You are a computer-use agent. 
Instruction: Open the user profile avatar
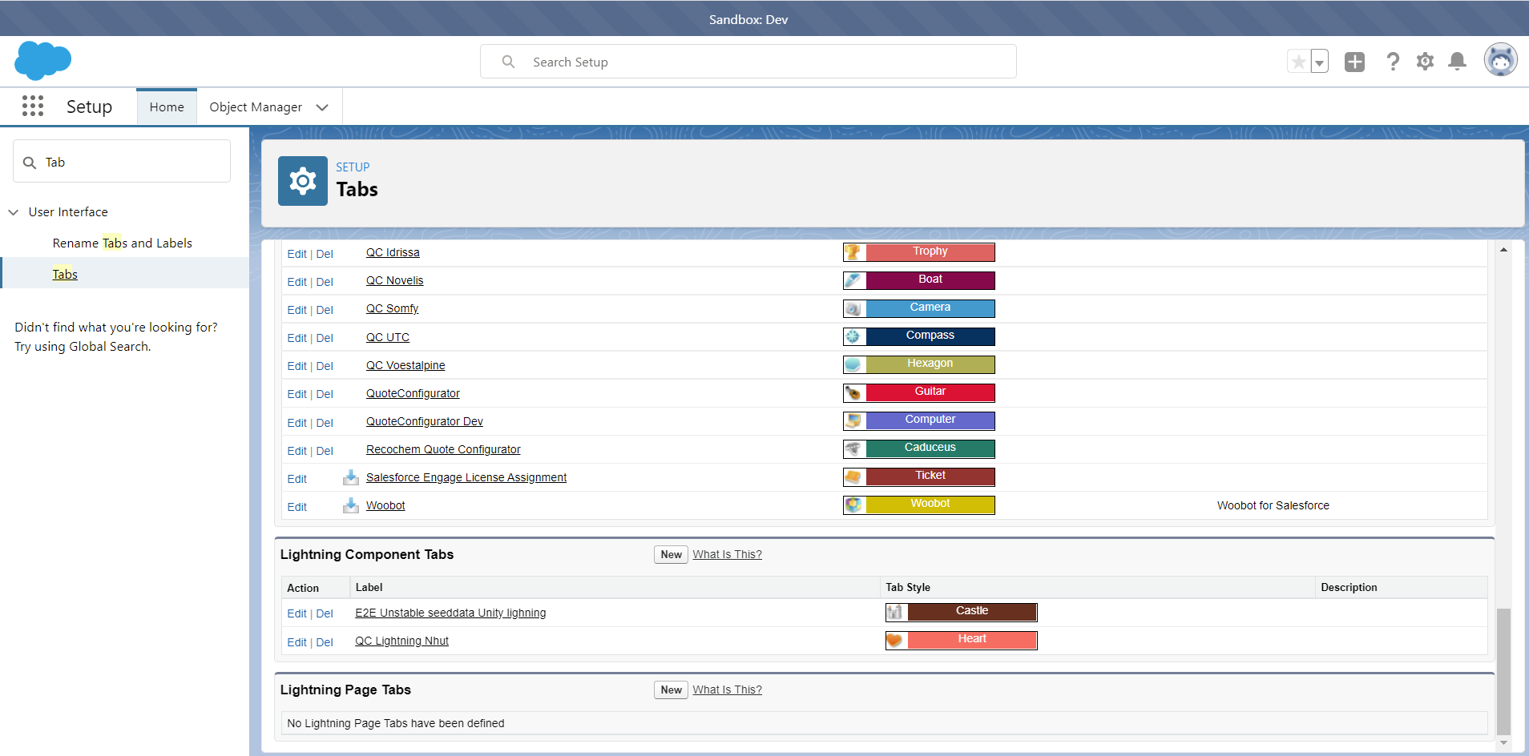tap(1500, 60)
